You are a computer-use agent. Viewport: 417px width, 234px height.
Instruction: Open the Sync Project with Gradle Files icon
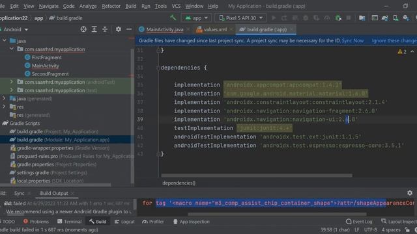384,18
